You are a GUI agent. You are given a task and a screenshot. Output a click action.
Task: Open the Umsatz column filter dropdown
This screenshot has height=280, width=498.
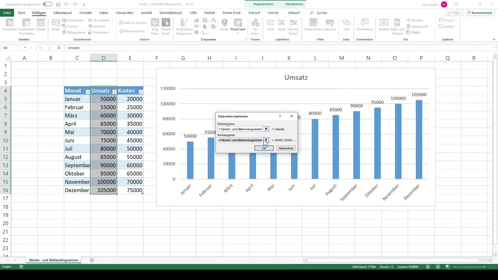point(114,91)
